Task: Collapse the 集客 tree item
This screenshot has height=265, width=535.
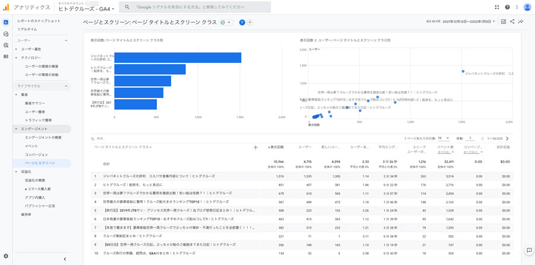Action: tap(16, 94)
